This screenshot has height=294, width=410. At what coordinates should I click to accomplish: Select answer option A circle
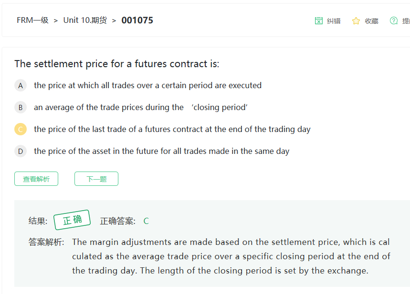pyautogui.click(x=21, y=86)
